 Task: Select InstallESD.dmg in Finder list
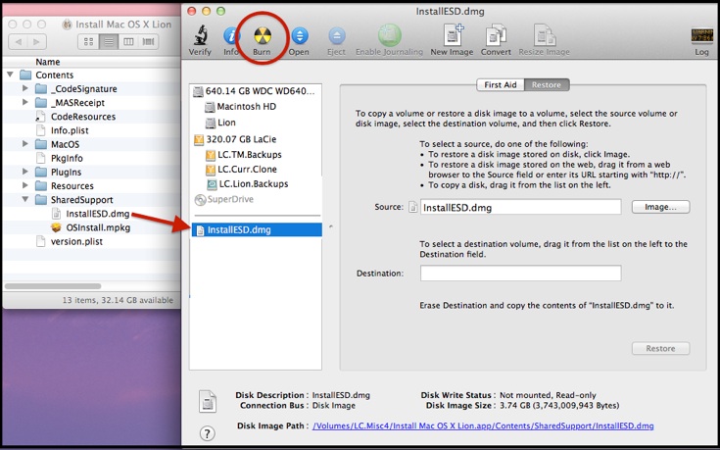97,214
